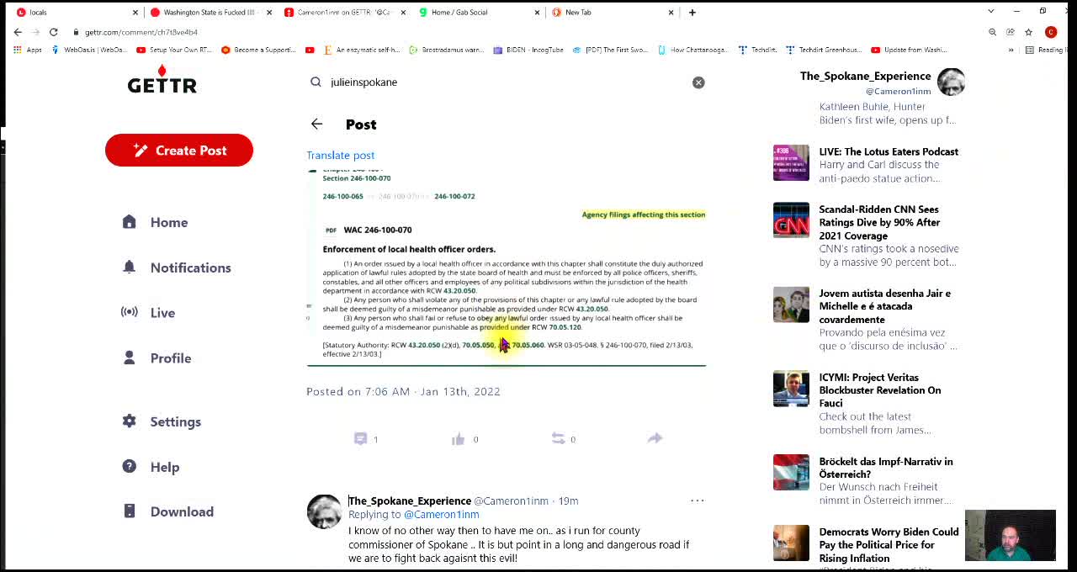Repost using the repost arrows icon

[557, 438]
